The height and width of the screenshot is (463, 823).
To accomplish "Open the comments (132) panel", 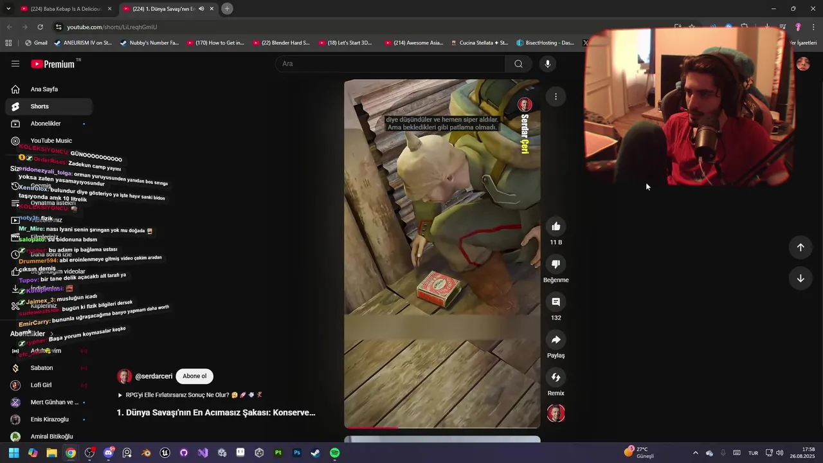I will (x=556, y=302).
